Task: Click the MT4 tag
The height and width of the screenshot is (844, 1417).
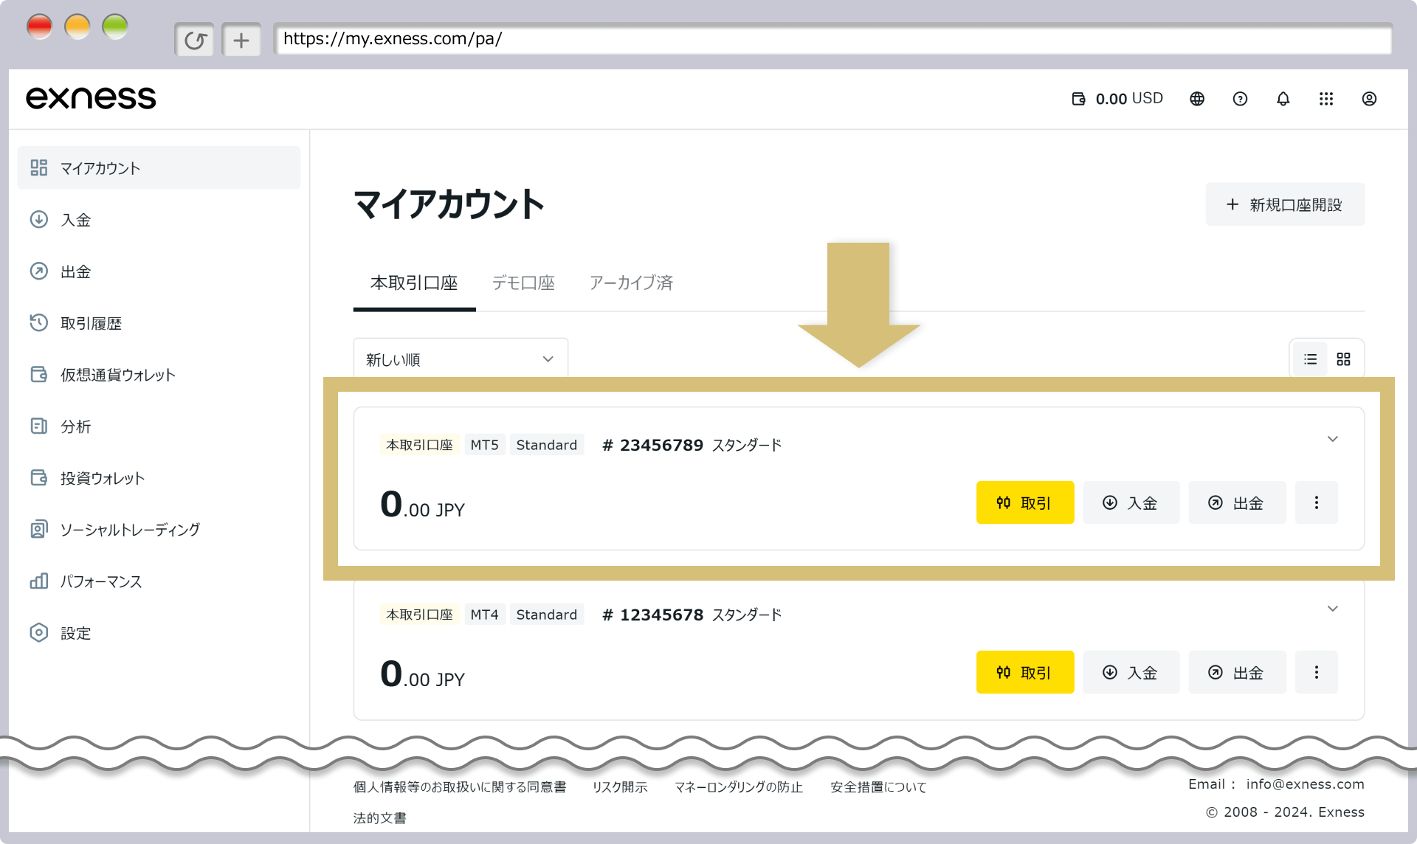Action: pos(485,615)
